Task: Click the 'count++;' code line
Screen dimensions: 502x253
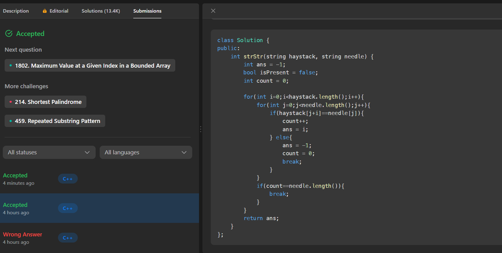Action: click(295, 121)
